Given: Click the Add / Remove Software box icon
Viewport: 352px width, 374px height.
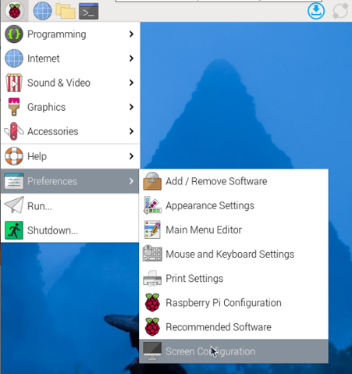Looking at the screenshot, I should pos(152,181).
